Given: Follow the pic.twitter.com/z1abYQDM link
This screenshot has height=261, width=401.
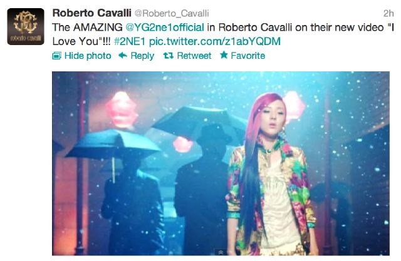Looking at the screenshot, I should 215,41.
